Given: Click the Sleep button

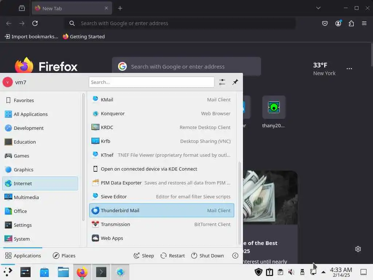Looking at the screenshot, I should pos(144,256).
